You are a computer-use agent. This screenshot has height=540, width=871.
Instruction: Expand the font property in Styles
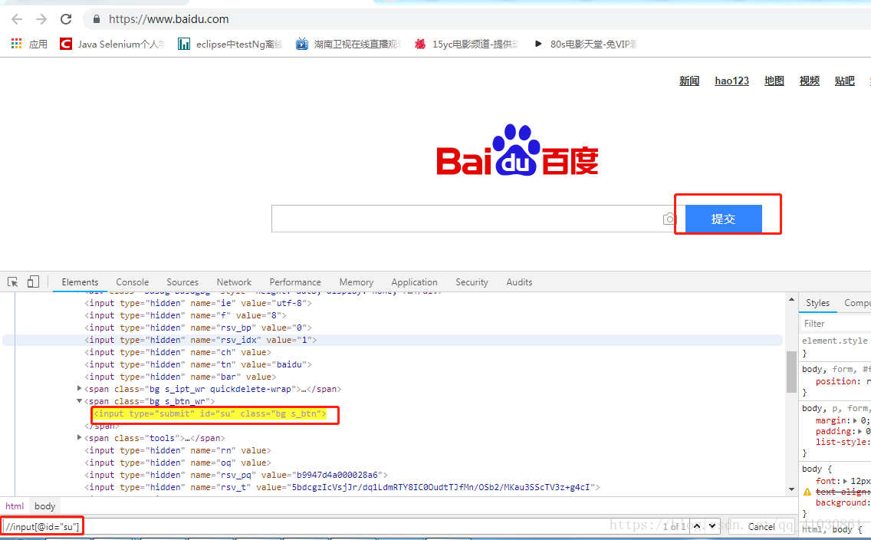(x=846, y=481)
